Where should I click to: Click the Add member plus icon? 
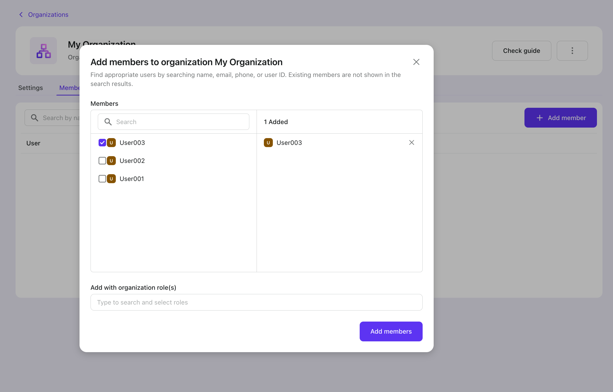(x=539, y=117)
